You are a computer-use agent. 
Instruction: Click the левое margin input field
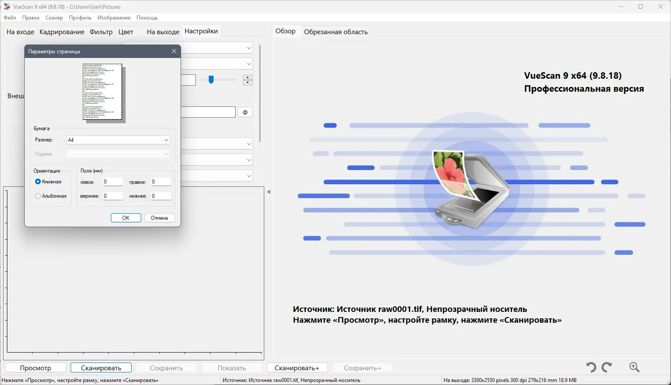click(113, 182)
